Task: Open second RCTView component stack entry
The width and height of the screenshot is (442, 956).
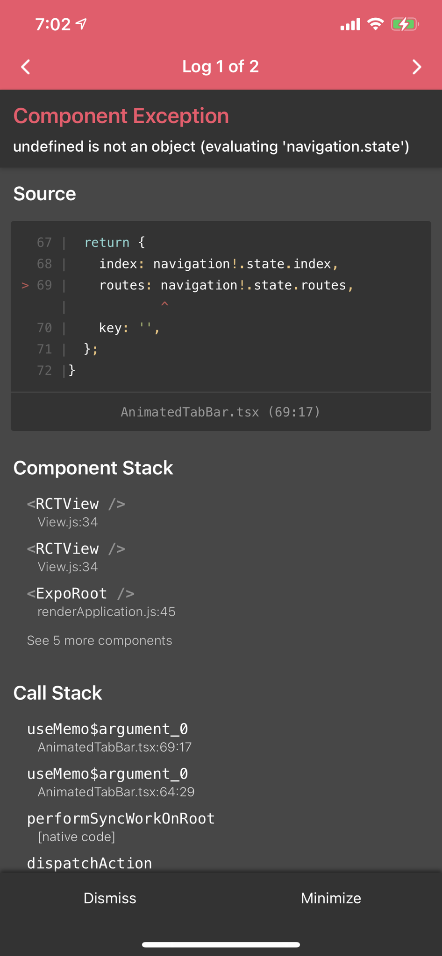Action: (x=76, y=556)
